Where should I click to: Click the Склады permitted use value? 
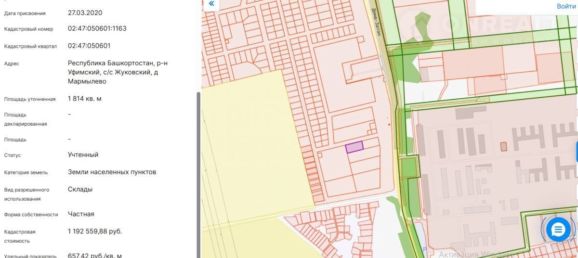(x=80, y=189)
